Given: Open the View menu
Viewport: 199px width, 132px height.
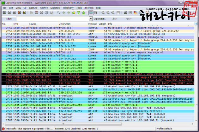Looking at the screenshot, I should 18,8.
